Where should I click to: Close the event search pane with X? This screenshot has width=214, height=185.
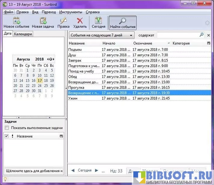click(209, 35)
